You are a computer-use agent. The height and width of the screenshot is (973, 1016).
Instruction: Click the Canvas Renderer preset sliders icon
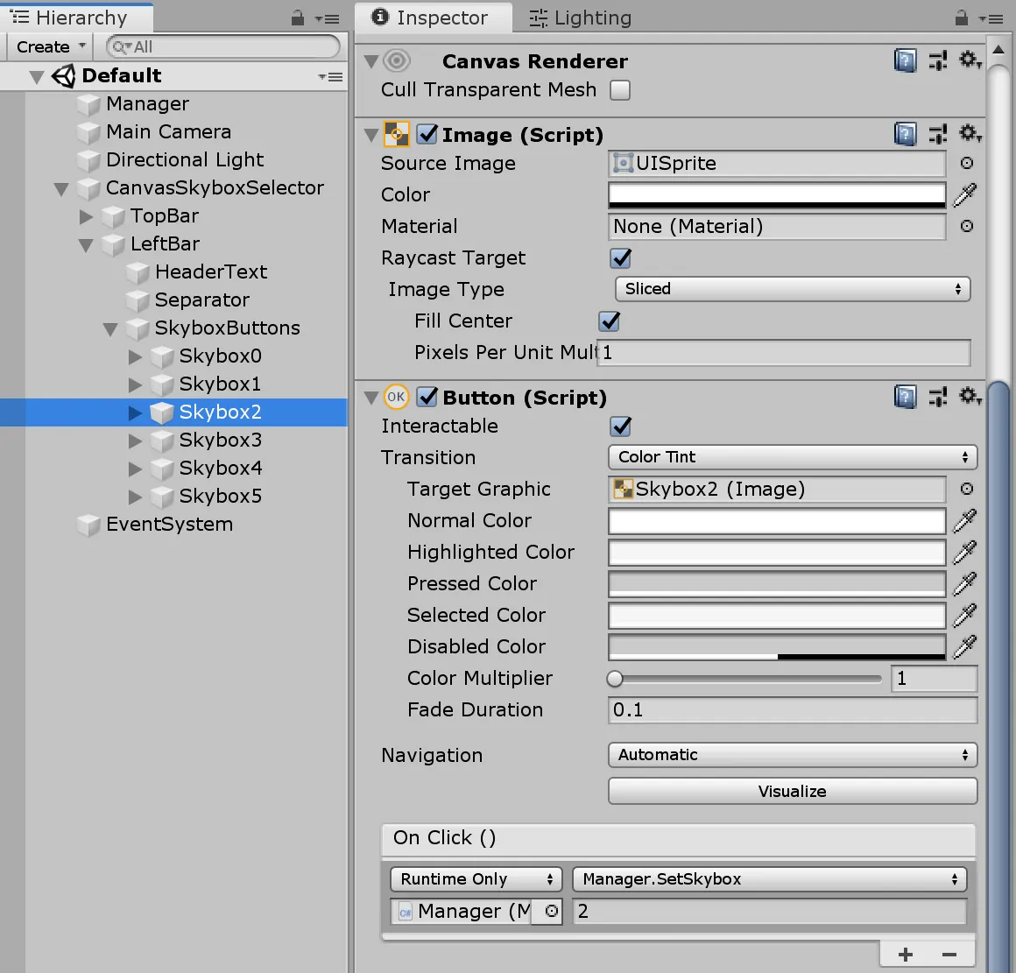click(x=938, y=60)
